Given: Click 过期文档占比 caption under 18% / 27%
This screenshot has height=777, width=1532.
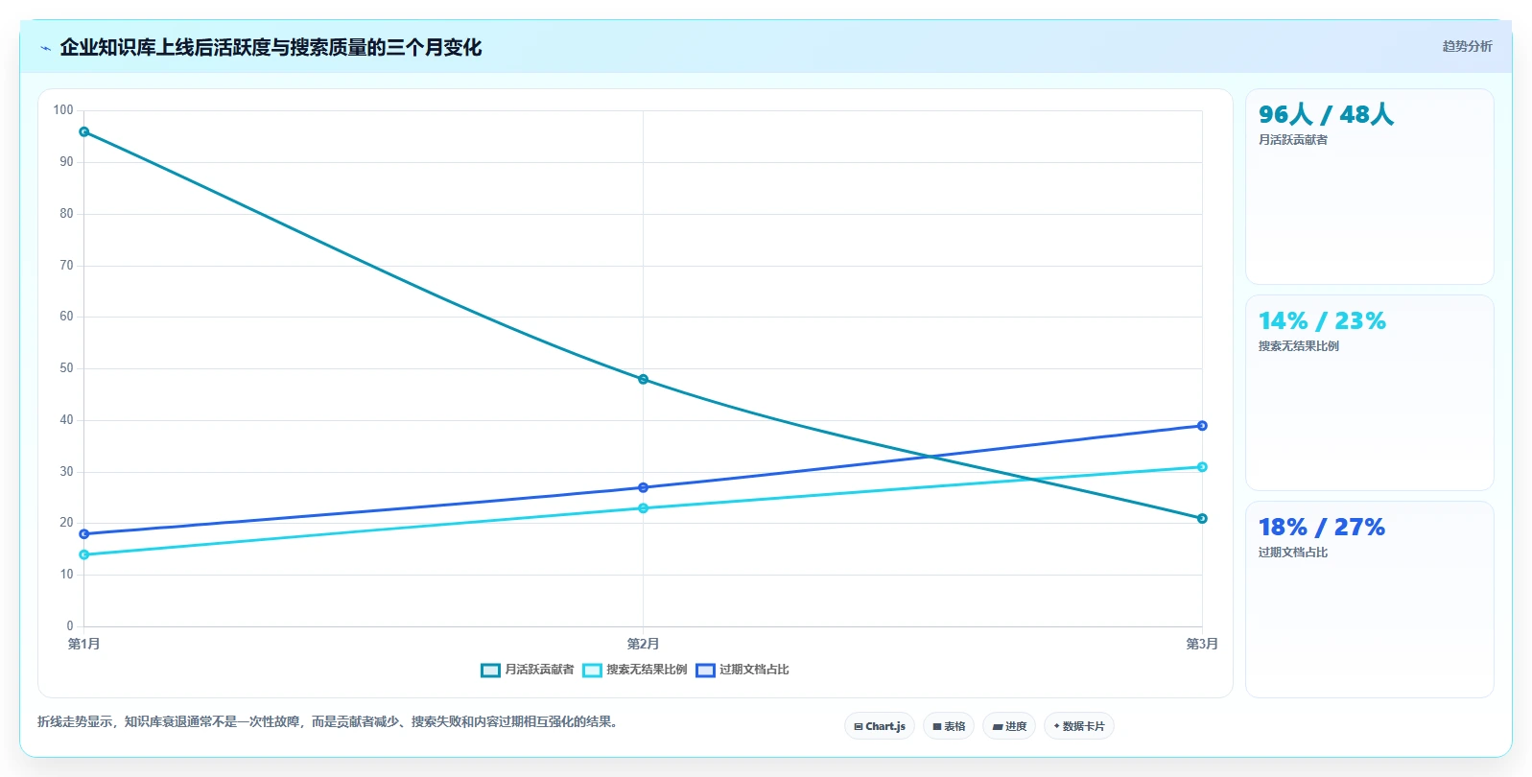Looking at the screenshot, I should pyautogui.click(x=1293, y=553).
